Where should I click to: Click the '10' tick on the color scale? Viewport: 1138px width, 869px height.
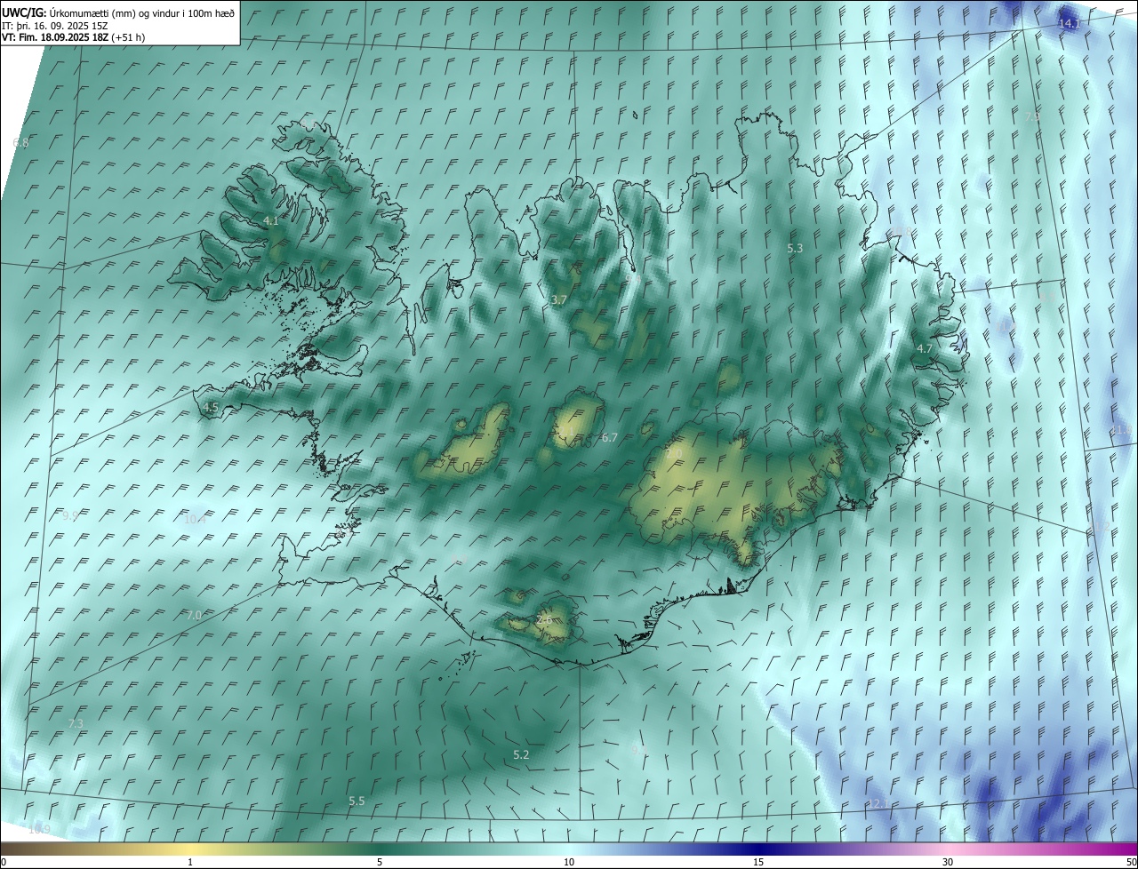pyautogui.click(x=569, y=862)
